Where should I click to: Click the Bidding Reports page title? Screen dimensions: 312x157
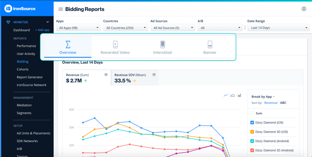click(x=85, y=9)
